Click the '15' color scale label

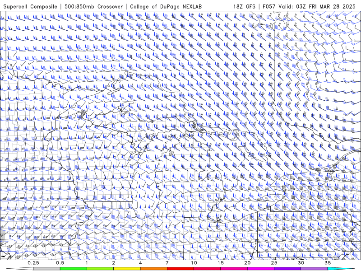point(221,263)
